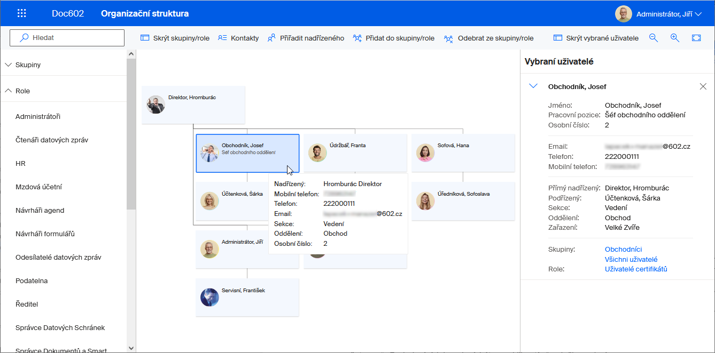Click the Administrátor, Jiří avatar in header
Viewport: 715px width, 353px height.
tap(623, 14)
